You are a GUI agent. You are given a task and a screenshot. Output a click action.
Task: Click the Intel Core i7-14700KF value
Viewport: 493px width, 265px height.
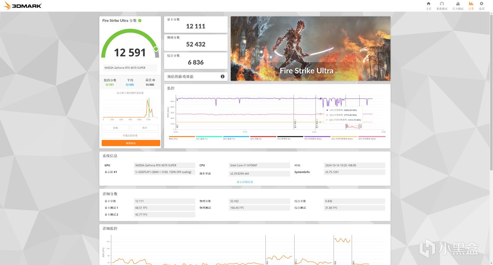[259, 165]
